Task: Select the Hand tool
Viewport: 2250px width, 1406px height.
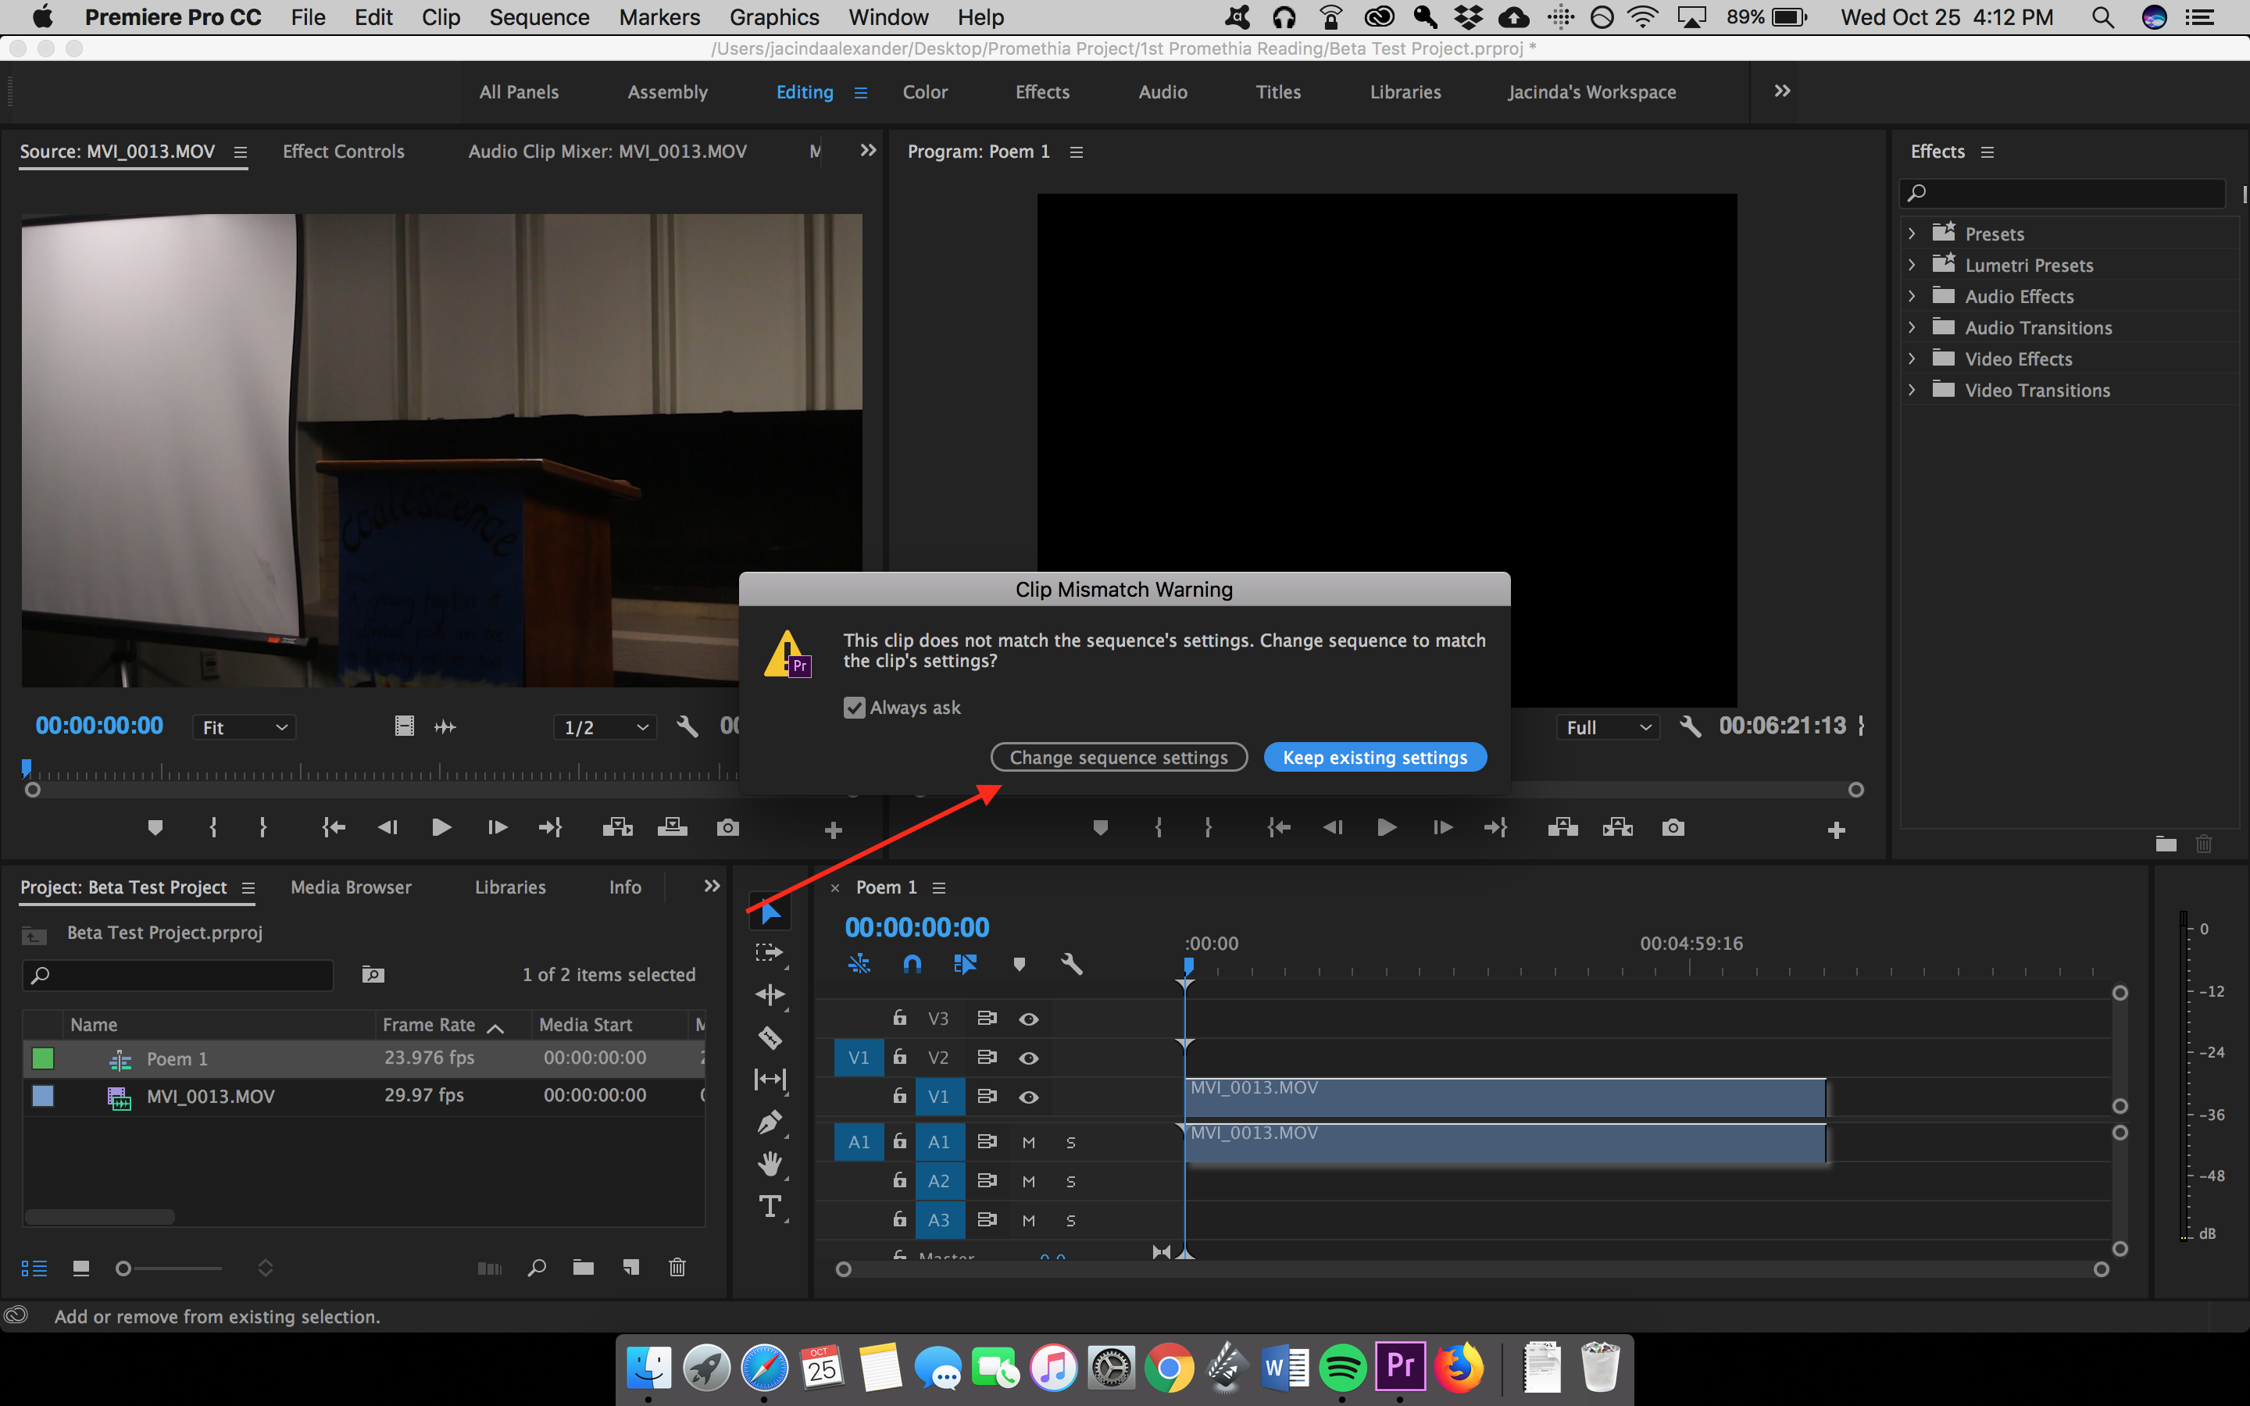Action: click(770, 1163)
